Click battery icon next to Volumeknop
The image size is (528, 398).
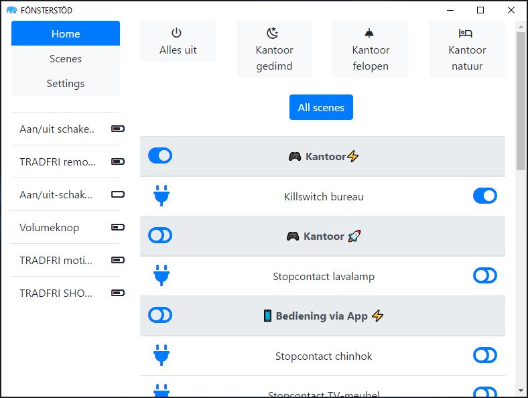118,227
